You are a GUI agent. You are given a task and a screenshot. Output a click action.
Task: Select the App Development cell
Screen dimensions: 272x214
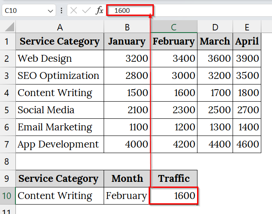point(60,145)
